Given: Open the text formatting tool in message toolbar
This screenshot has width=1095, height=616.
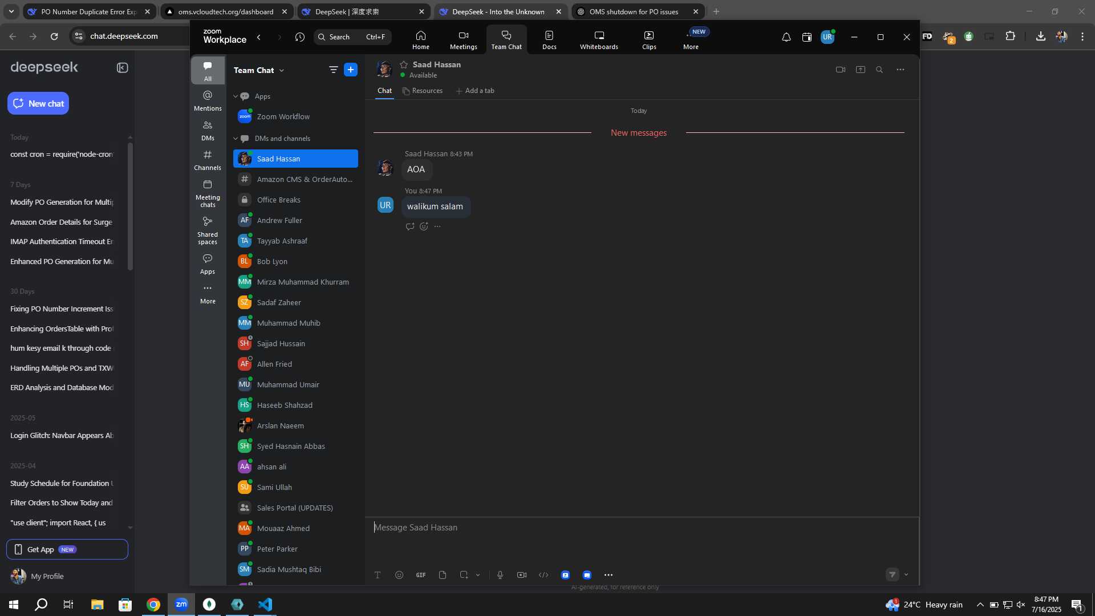Looking at the screenshot, I should 378,575.
